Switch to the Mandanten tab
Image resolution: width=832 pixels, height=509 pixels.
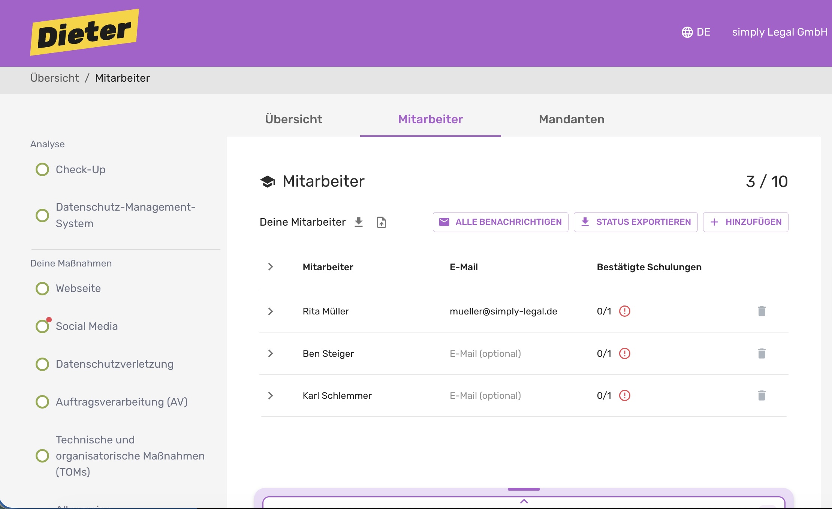point(571,119)
